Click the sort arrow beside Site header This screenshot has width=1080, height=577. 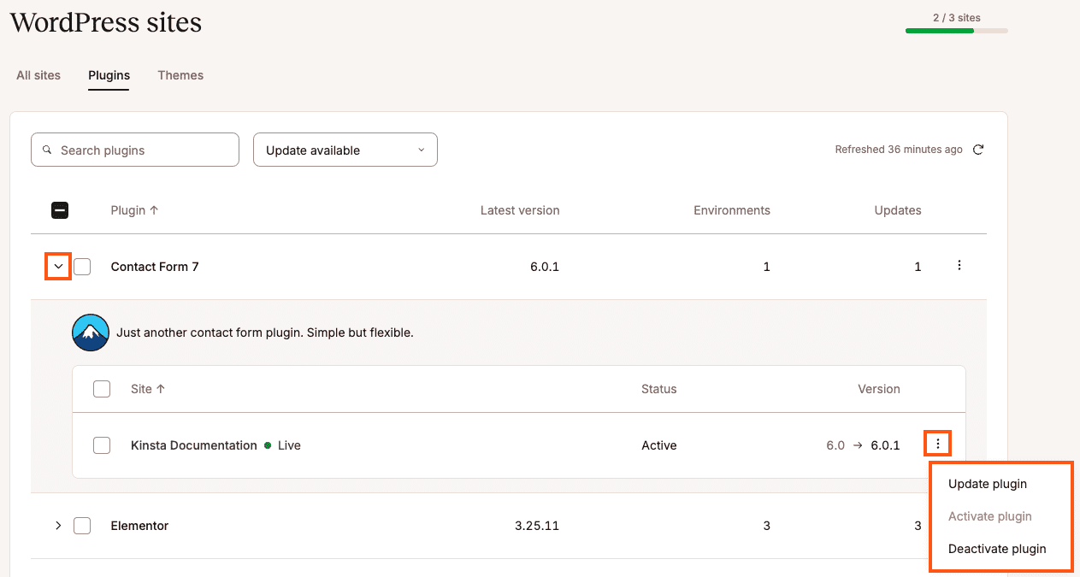(x=161, y=389)
